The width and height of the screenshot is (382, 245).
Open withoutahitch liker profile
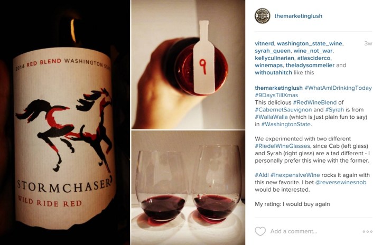(x=273, y=72)
